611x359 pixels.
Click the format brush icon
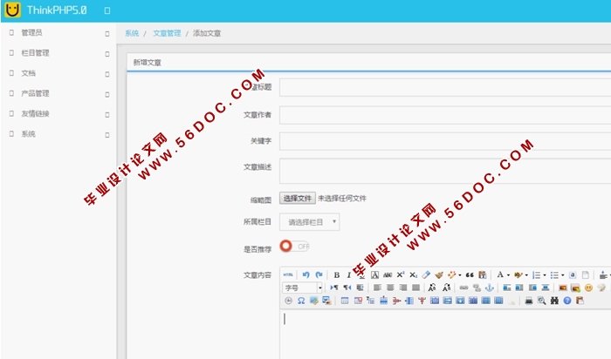pyautogui.click(x=439, y=275)
